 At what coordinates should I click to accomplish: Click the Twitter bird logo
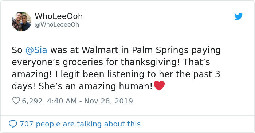(238, 16)
